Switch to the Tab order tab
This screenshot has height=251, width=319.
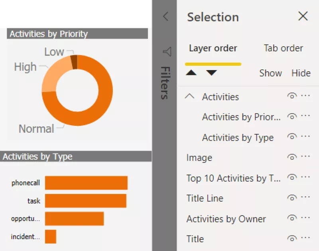point(283,48)
